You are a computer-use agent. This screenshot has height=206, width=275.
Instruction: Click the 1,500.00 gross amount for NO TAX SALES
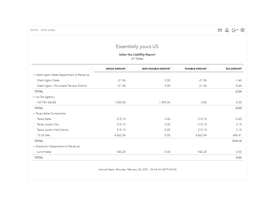click(x=120, y=102)
